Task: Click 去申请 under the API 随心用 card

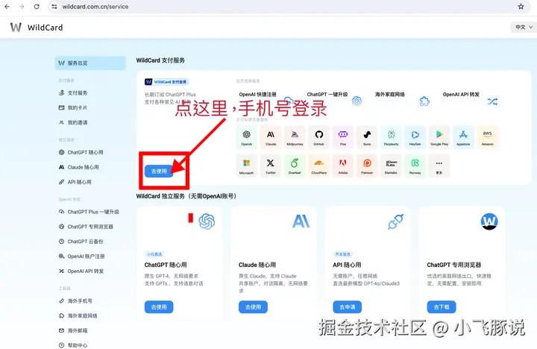Action: pos(348,307)
